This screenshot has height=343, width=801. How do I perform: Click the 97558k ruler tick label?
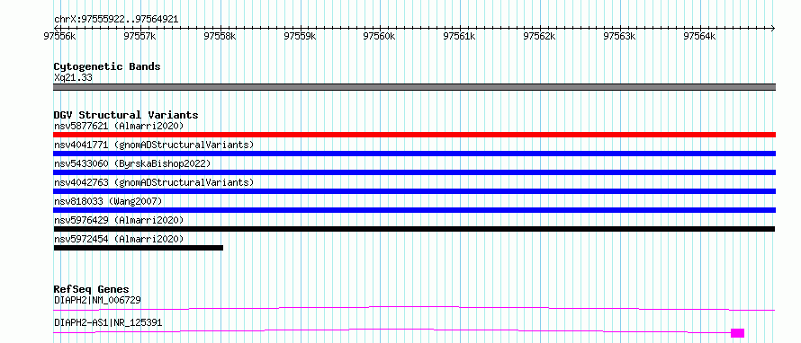[220, 36]
